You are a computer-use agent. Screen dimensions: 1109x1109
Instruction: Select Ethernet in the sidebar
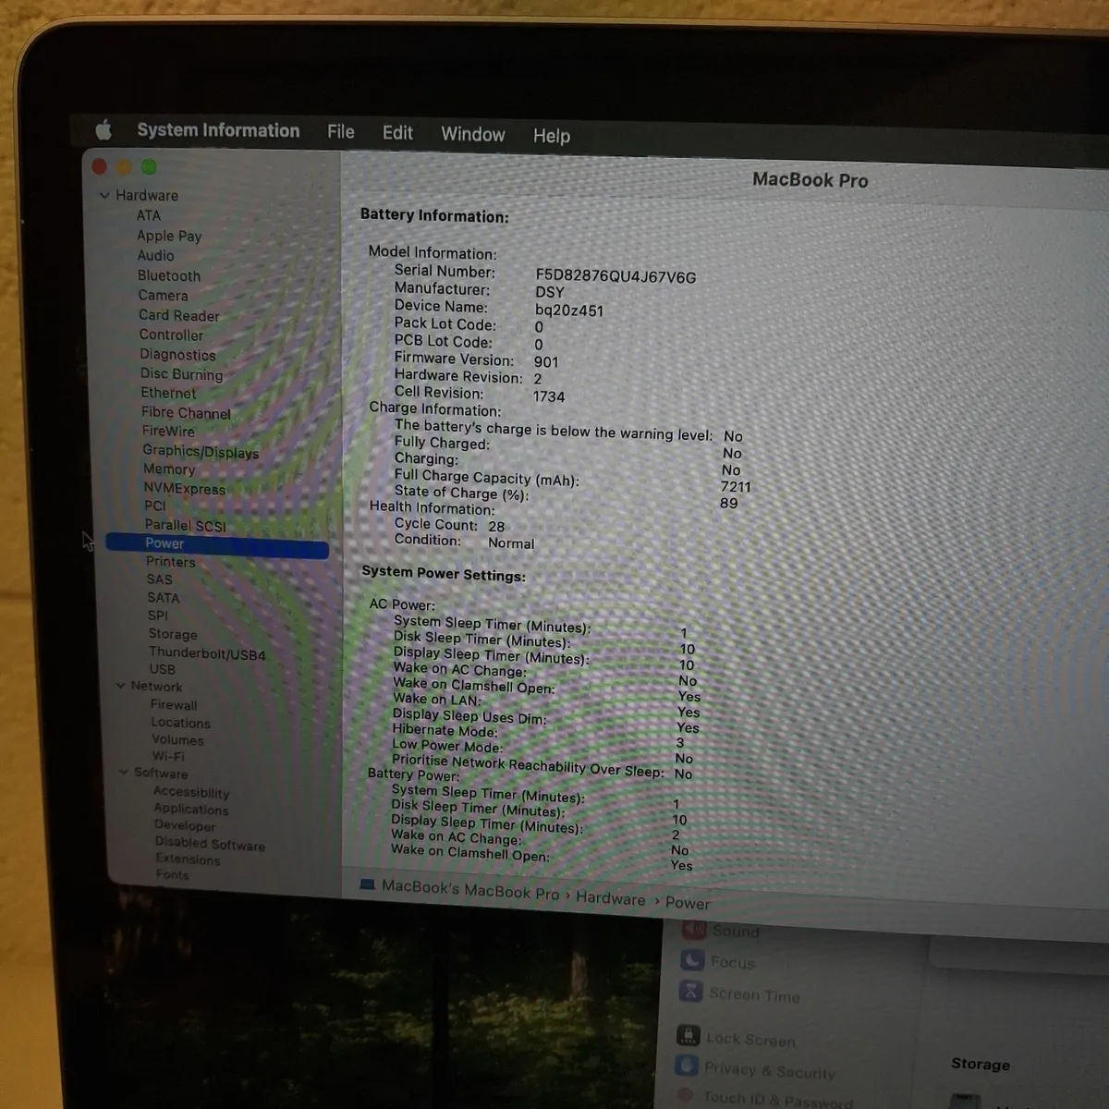click(x=168, y=393)
